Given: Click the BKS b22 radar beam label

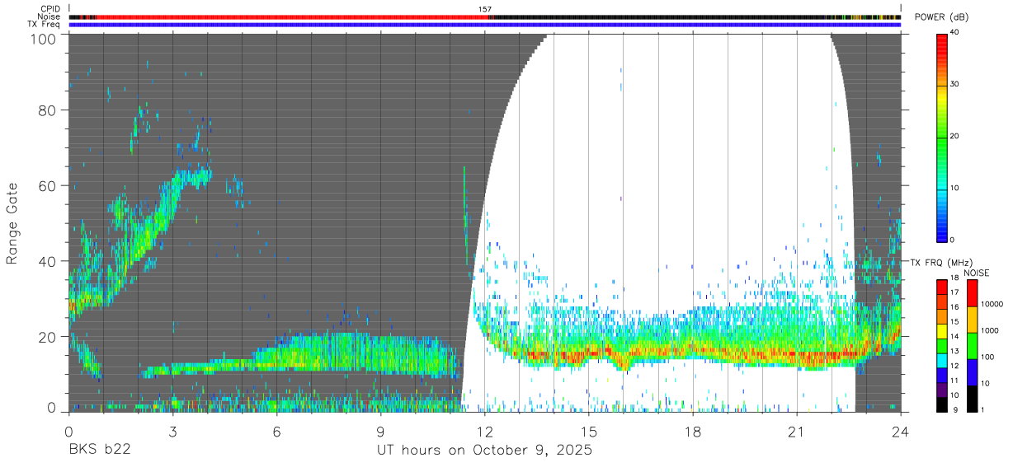Looking at the screenshot, I should [99, 451].
